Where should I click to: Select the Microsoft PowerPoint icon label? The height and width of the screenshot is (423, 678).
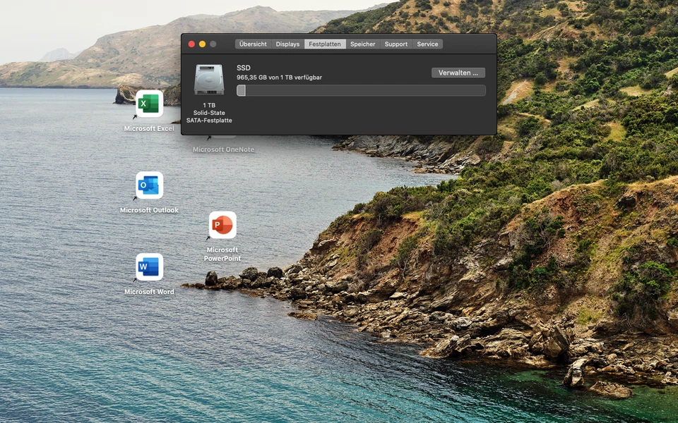(222, 255)
